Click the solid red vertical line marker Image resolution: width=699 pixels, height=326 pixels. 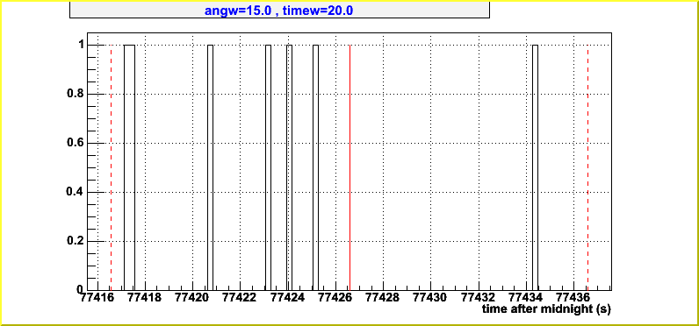click(350, 167)
